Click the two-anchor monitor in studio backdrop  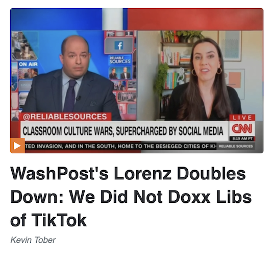pos(120,73)
